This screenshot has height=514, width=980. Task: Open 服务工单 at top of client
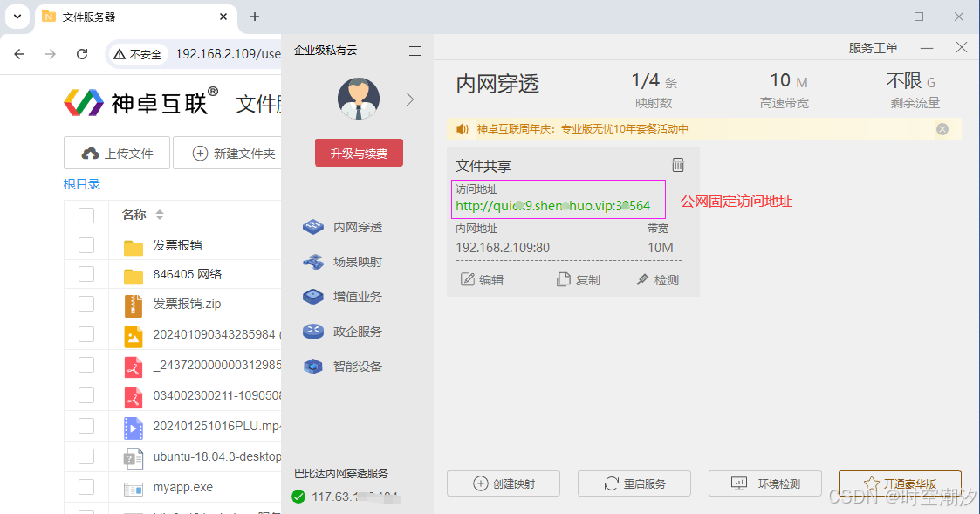(x=874, y=48)
